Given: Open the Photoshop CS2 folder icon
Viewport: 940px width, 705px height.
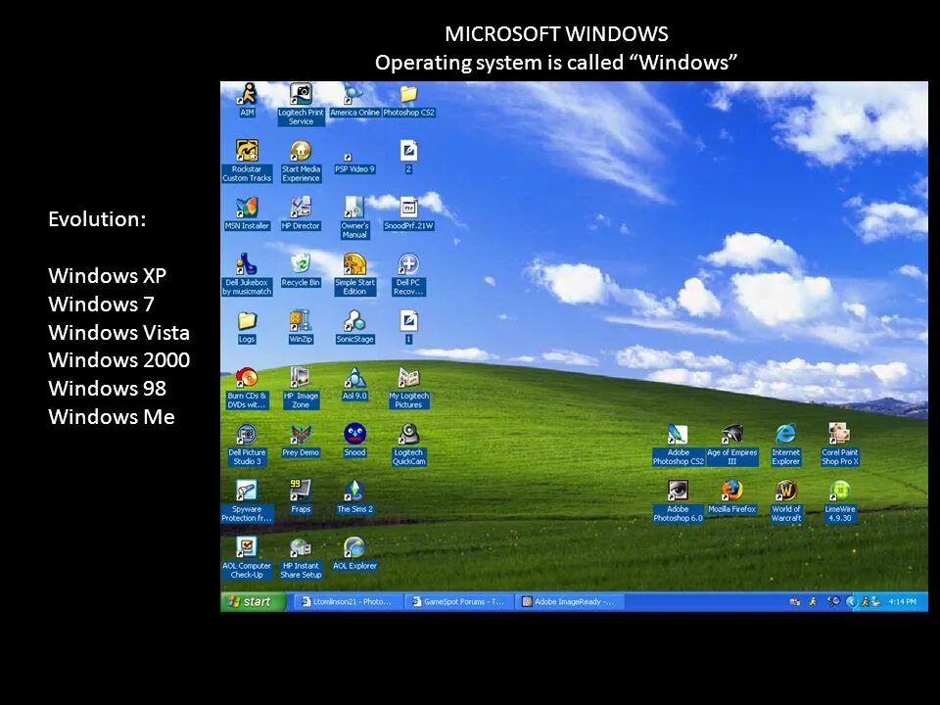Looking at the screenshot, I should point(409,99).
